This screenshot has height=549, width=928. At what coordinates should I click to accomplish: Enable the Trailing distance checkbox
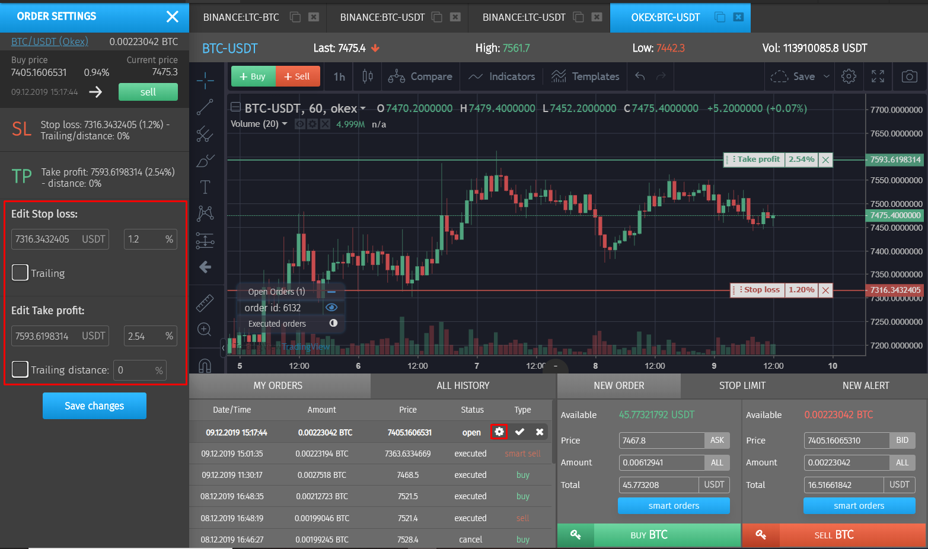tap(20, 369)
